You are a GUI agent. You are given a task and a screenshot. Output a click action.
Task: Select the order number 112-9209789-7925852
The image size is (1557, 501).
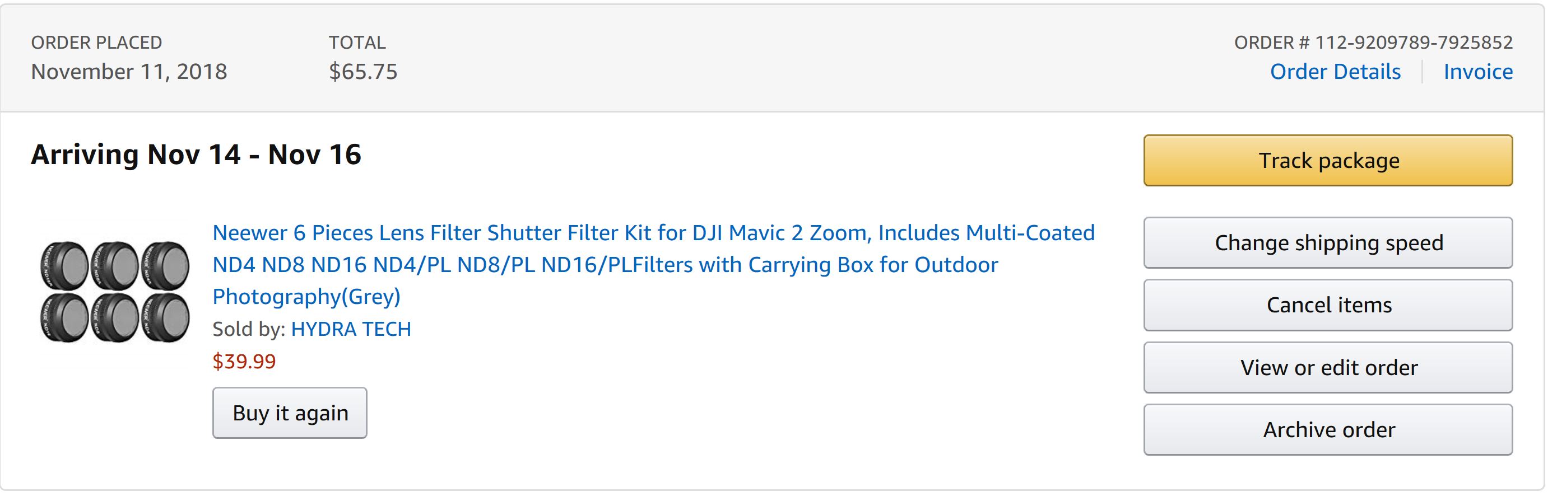point(1414,42)
